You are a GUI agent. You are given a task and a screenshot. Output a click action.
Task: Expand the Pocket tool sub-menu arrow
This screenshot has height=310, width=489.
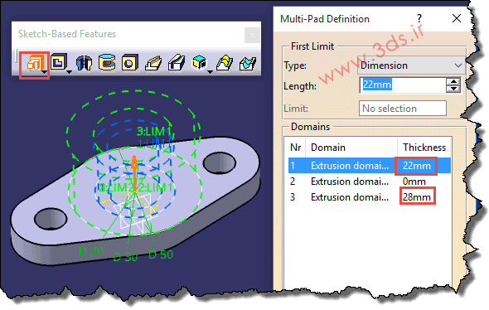[x=70, y=72]
